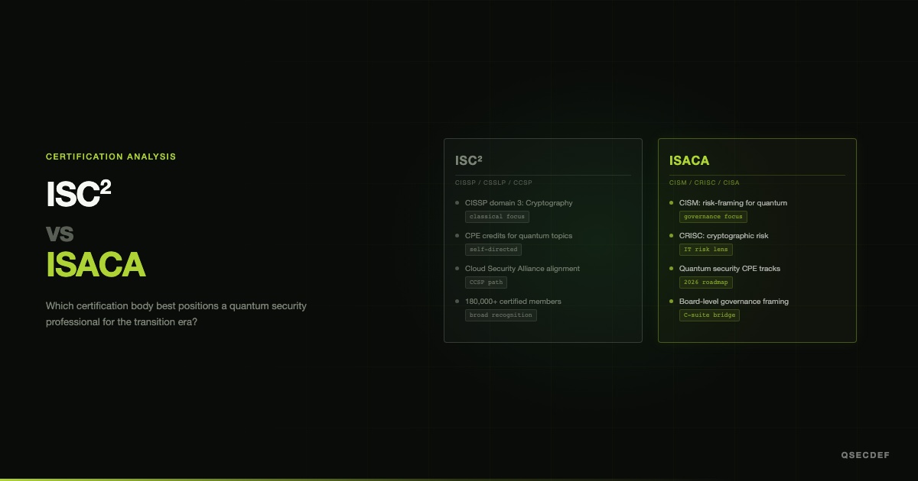
Task: Click 'CRISC: cryptographic risk' item
Action: [724, 236]
